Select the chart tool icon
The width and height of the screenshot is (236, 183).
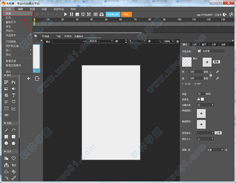click(x=13, y=108)
